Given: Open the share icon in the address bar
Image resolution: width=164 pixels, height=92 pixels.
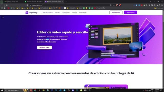Looking at the screenshot, I should (x=114, y=5).
